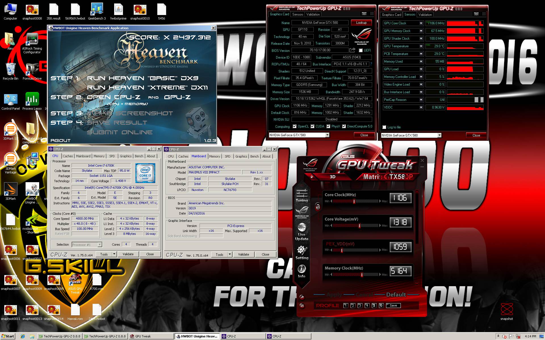
Task: Adjust the Core Clock(MHz) slider
Action: pyautogui.click(x=356, y=201)
